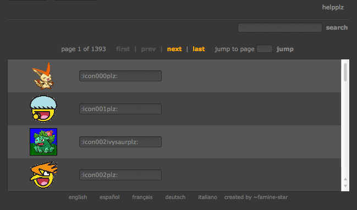Click the :icon001plz: code field
This screenshot has width=357, height=210.
pos(120,109)
